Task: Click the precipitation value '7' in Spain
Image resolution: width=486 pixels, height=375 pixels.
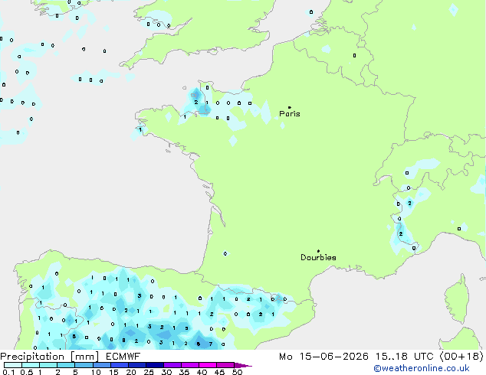Action: coord(211,344)
